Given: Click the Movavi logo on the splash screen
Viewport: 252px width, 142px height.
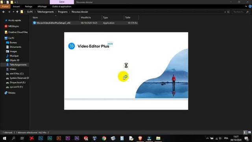Looking at the screenshot, I should click(x=71, y=46).
